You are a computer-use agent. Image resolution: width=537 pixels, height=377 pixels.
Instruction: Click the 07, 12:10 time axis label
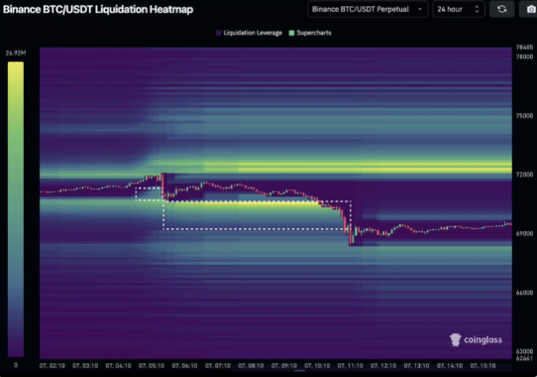[383, 366]
